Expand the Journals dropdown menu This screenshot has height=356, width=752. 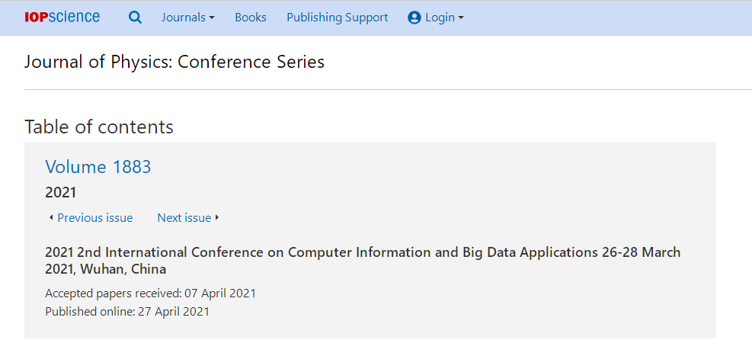(188, 18)
